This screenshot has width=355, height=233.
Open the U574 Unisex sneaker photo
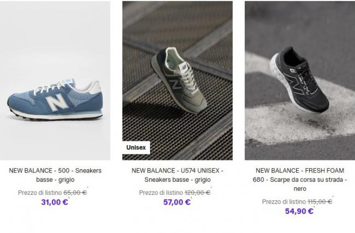(x=177, y=81)
